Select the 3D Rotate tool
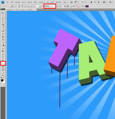Image resolution: width=115 pixels, height=119 pixels. pyautogui.click(x=3, y=67)
